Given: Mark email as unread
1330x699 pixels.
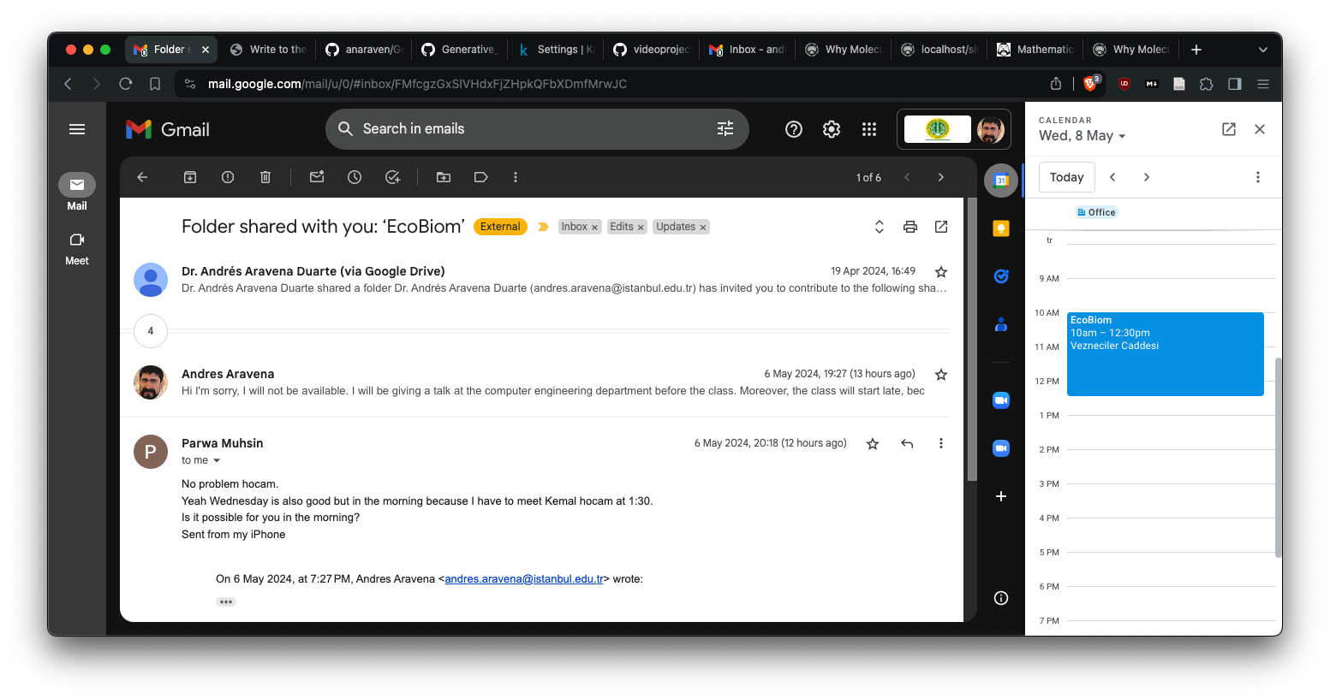Looking at the screenshot, I should pos(317,177).
